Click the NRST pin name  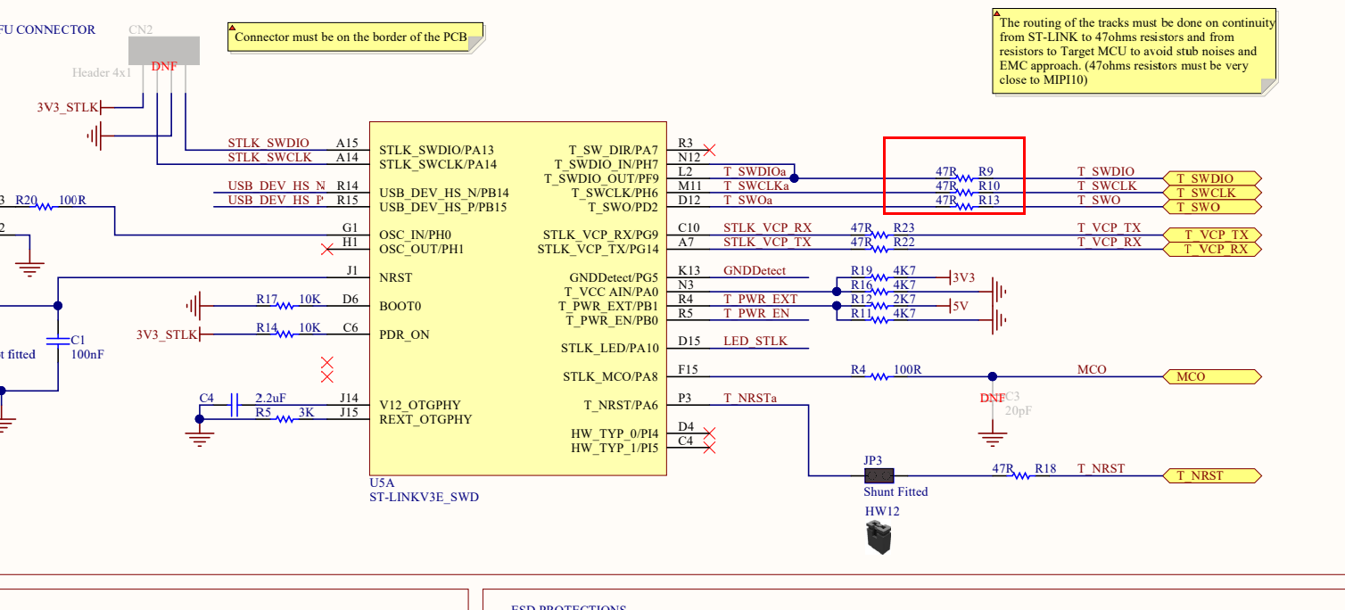click(x=395, y=277)
